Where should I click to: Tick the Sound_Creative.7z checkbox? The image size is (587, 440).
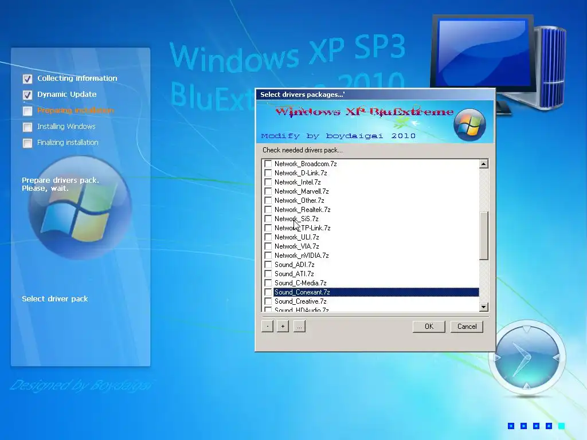[268, 301]
